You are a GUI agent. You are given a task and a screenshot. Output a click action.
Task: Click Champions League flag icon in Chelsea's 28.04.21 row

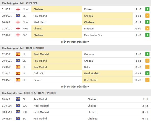[18, 16]
